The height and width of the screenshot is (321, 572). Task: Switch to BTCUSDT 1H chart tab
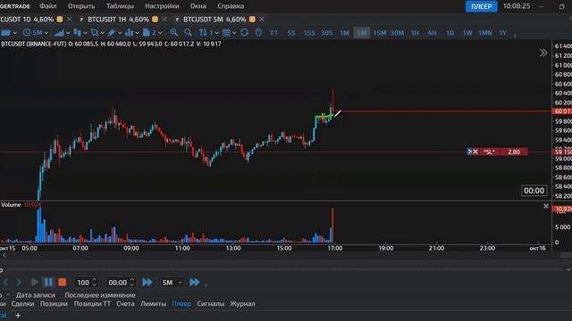(x=118, y=20)
